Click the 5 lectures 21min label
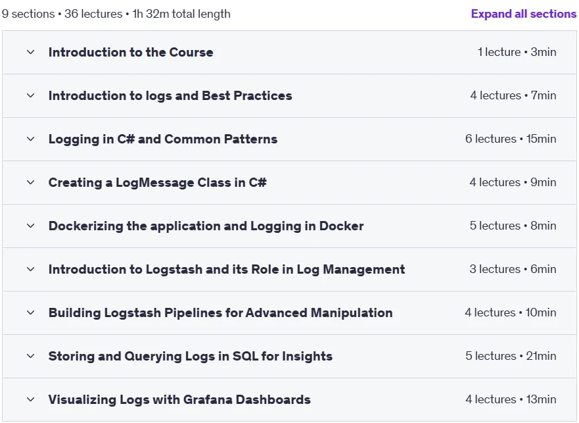Viewport: 579px width, 423px height. click(x=511, y=356)
